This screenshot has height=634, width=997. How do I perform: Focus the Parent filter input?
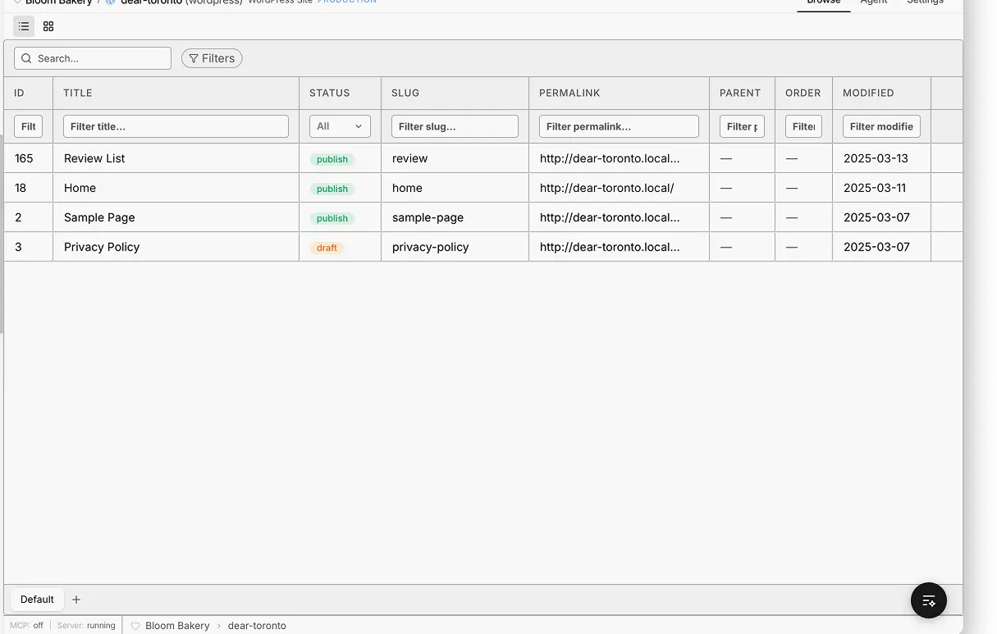click(742, 126)
